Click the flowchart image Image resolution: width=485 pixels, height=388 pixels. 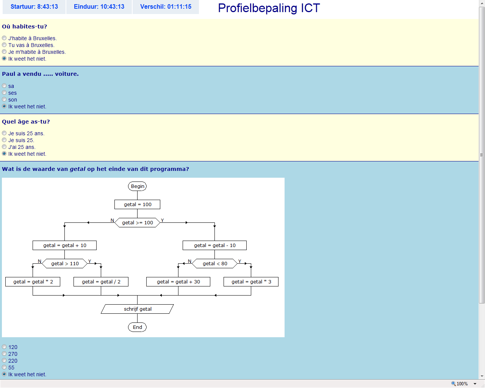tap(143, 257)
